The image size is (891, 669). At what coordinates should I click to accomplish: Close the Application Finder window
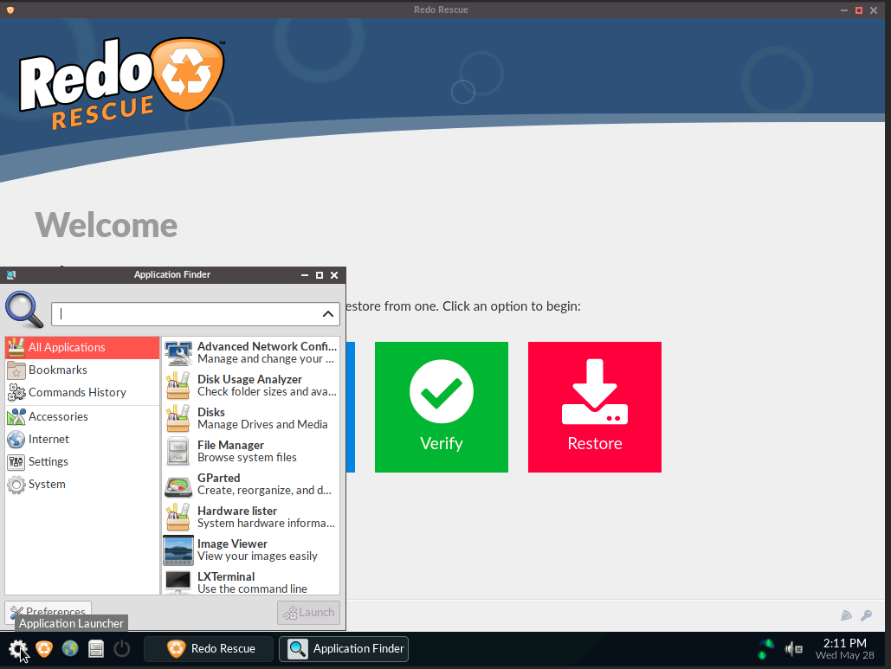(x=334, y=275)
